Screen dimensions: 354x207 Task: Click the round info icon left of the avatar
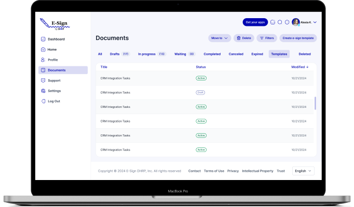[287, 22]
